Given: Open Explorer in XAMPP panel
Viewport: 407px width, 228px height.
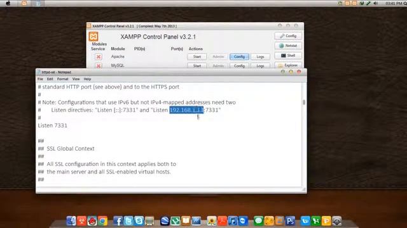Looking at the screenshot, I should [288, 65].
